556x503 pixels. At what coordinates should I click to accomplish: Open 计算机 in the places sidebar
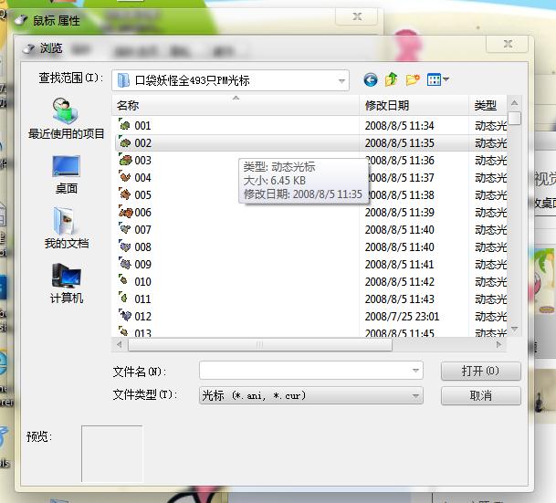pyautogui.click(x=66, y=284)
